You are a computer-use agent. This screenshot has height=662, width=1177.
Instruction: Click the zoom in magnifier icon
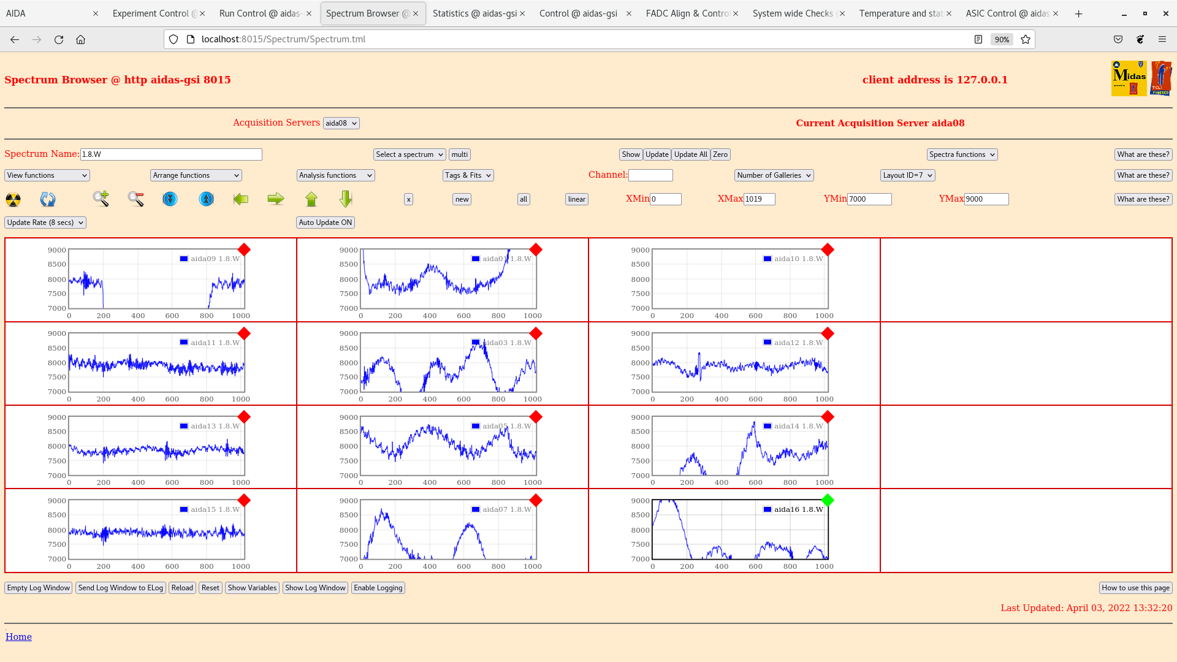[x=101, y=199]
